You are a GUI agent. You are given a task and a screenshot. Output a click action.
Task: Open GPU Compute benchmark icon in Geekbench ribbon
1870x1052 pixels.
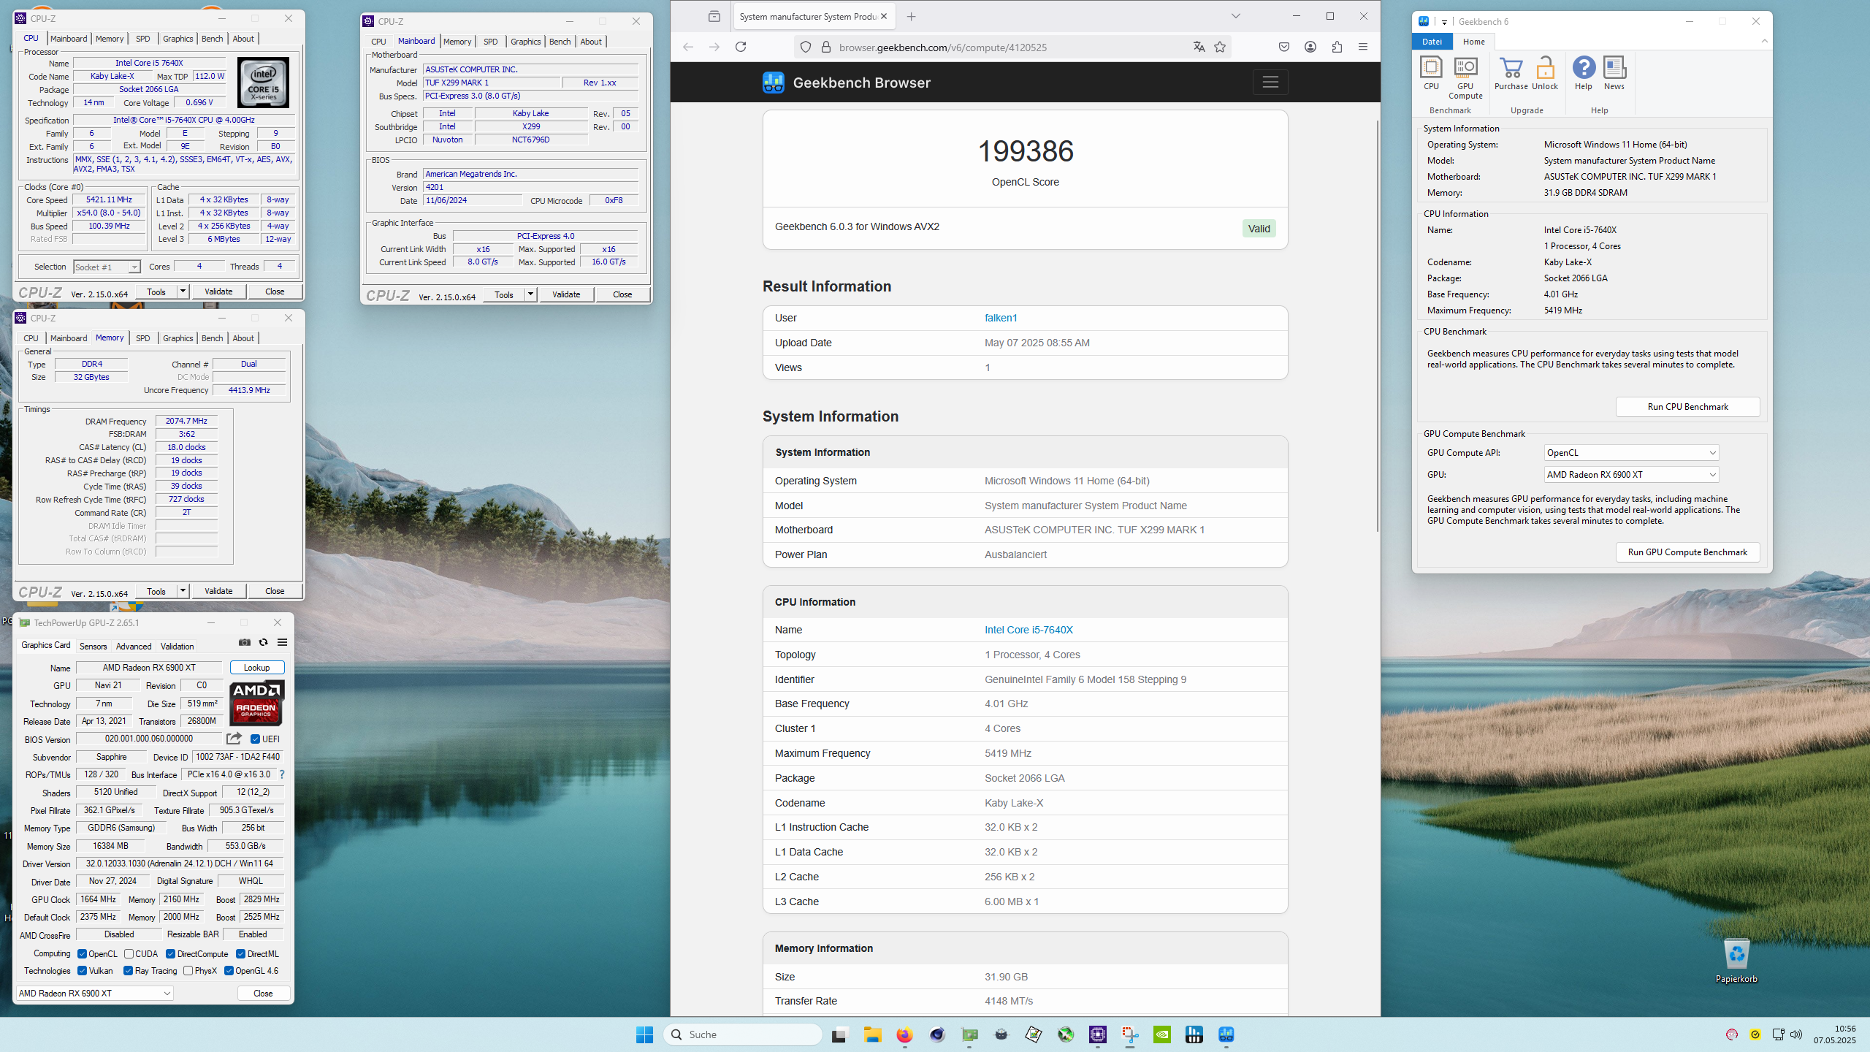tap(1465, 77)
